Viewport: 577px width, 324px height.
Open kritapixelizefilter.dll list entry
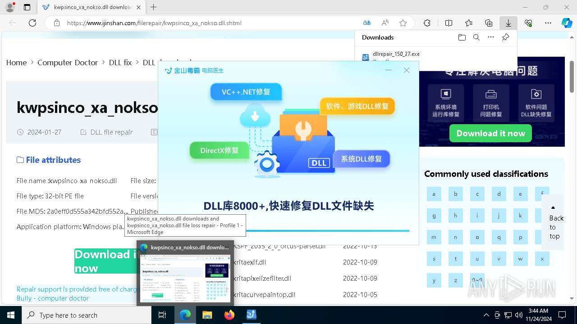tap(263, 279)
